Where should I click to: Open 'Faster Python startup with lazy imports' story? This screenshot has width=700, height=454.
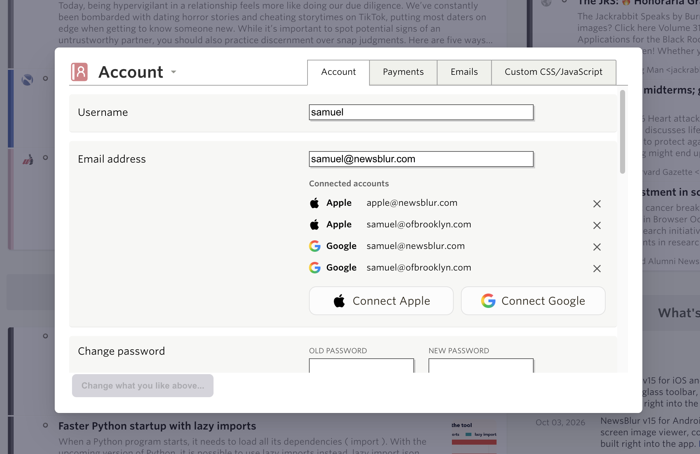pos(157,426)
